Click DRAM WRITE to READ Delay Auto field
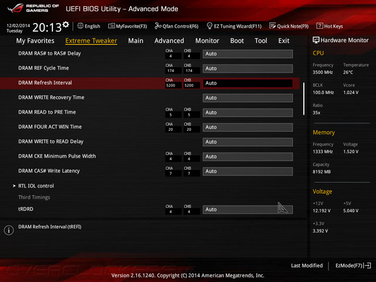376x282 pixels. (248, 142)
